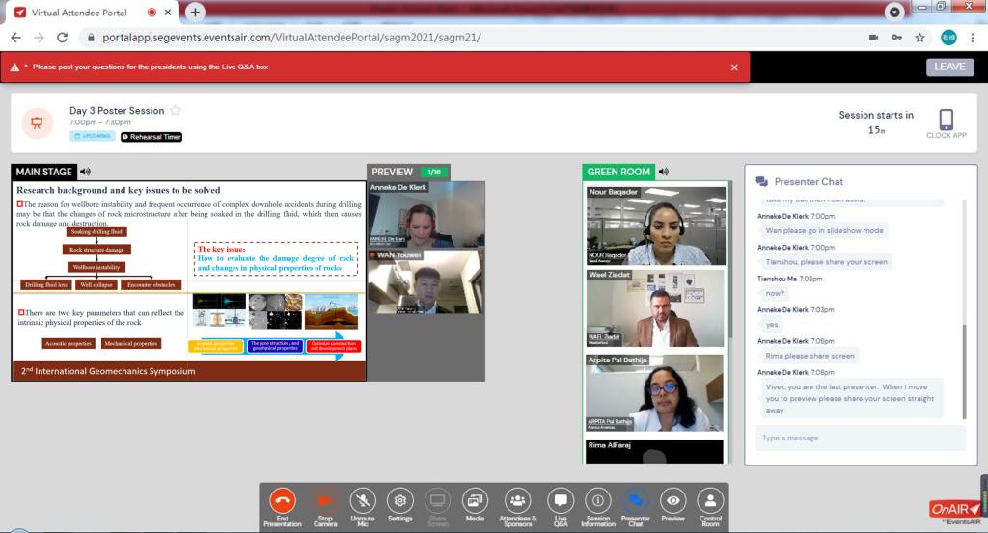
Task: Click the End Presentation button
Action: point(282,506)
